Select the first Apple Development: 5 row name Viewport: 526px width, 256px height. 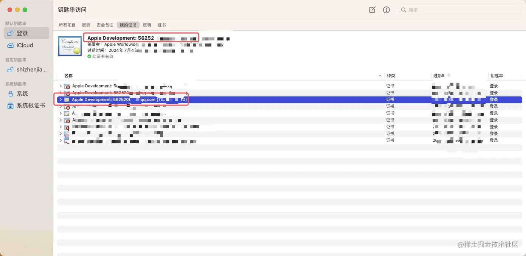(95, 86)
